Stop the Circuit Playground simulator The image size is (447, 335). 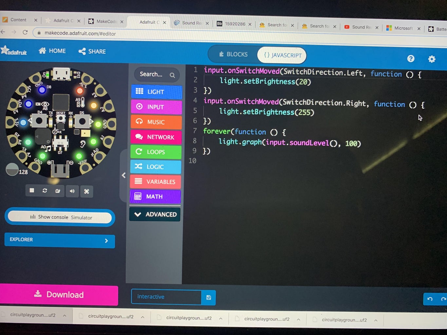click(x=32, y=191)
